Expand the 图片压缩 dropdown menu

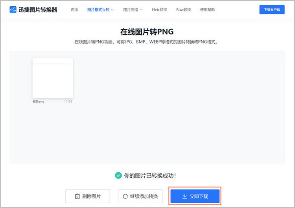133,9
